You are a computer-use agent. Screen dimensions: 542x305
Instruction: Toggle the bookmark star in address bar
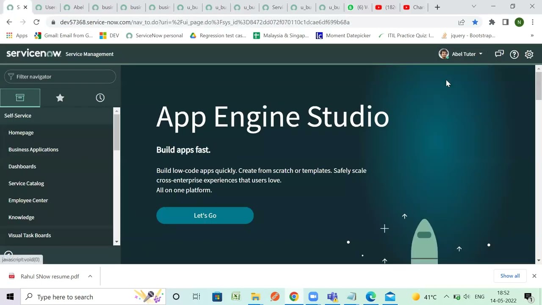[x=475, y=22]
